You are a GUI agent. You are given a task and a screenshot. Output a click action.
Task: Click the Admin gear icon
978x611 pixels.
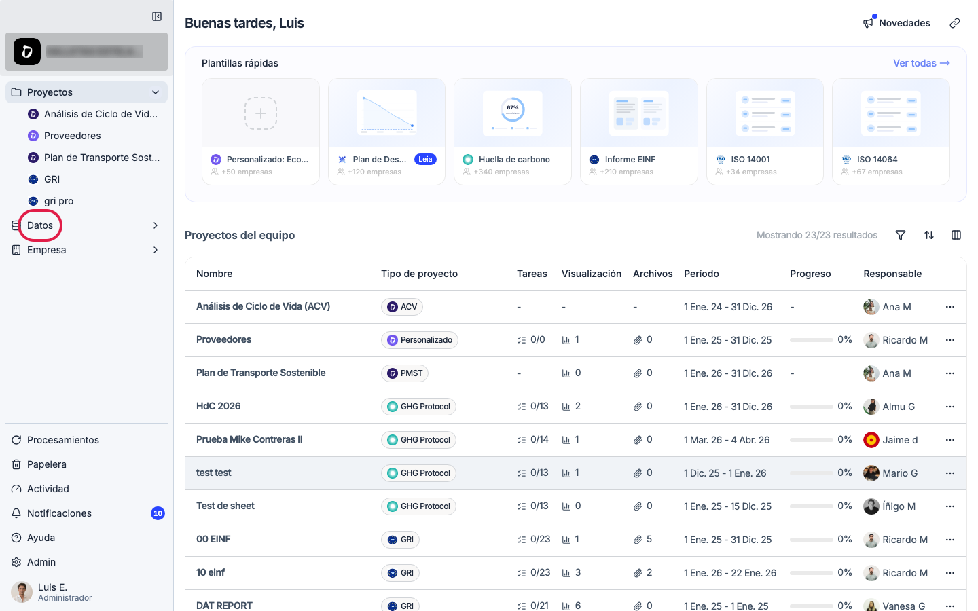(x=16, y=562)
